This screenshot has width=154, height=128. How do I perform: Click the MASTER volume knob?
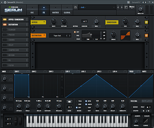click(140, 9)
